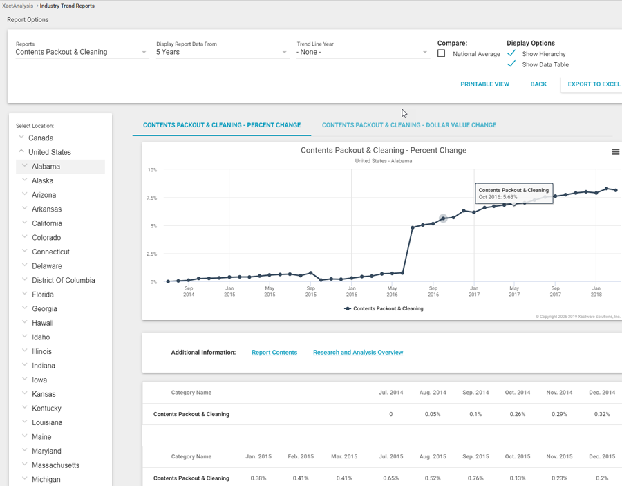This screenshot has width=622, height=486.
Task: Click the Export to Excel button
Action: 593,84
